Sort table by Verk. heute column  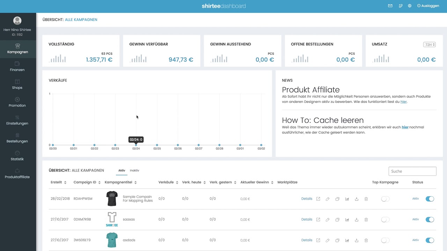(194, 182)
